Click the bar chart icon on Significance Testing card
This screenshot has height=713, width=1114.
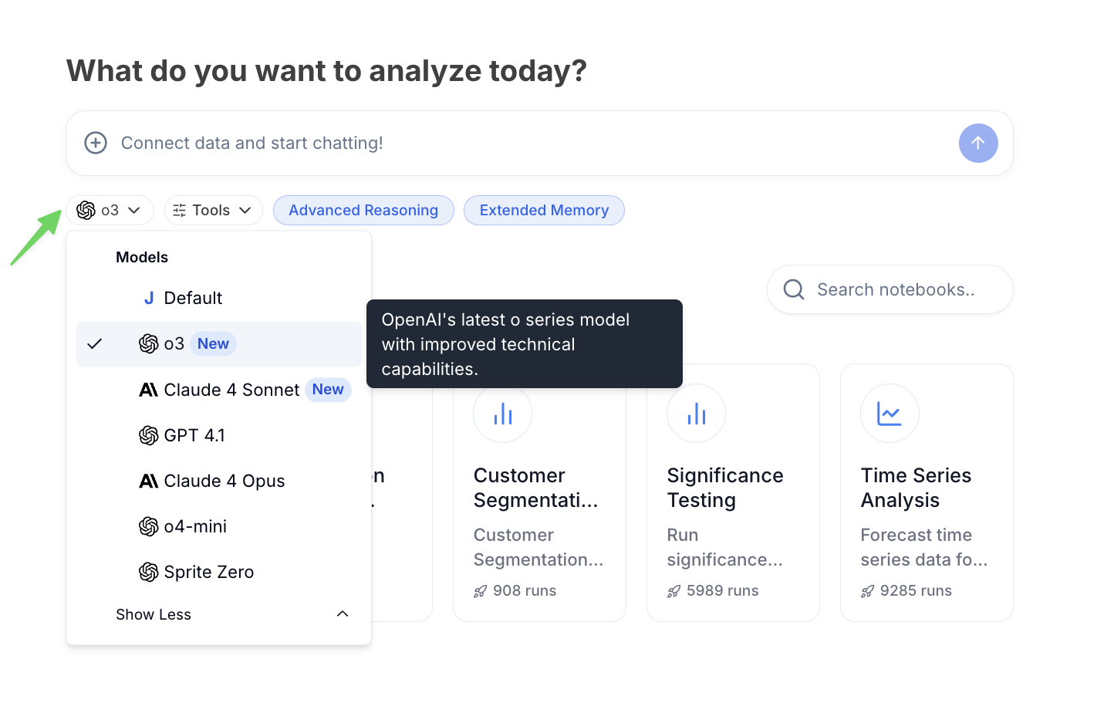pyautogui.click(x=697, y=414)
